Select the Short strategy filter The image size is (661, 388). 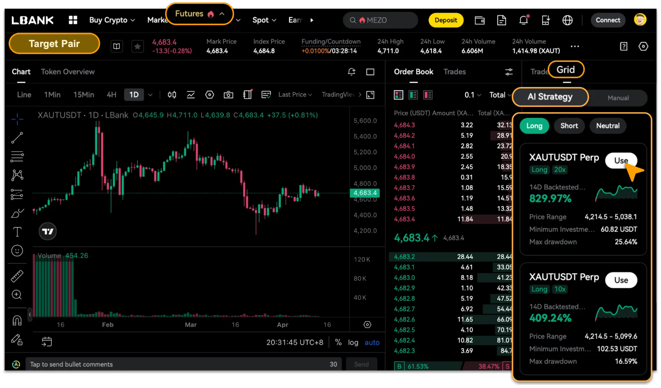coord(569,126)
